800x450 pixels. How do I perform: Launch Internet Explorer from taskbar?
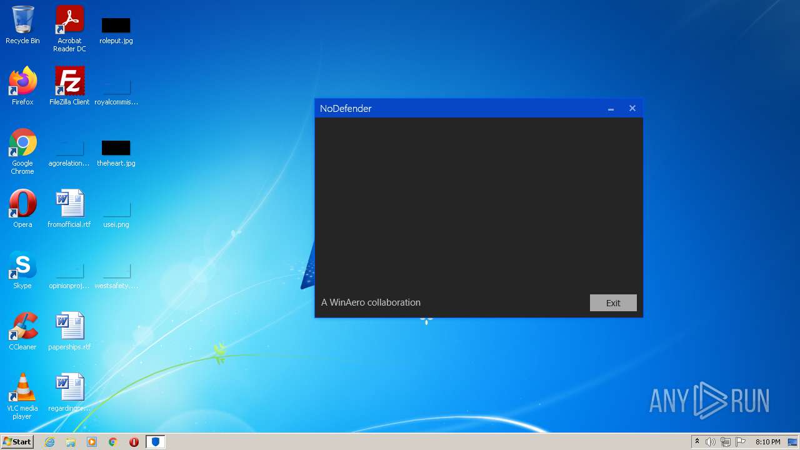[x=50, y=442]
